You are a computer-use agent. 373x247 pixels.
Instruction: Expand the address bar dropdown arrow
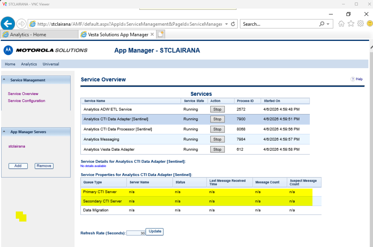pos(226,24)
